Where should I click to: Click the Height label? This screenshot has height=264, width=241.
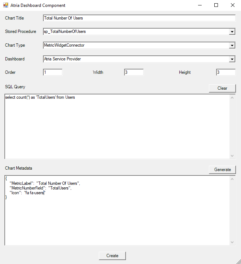coord(185,72)
